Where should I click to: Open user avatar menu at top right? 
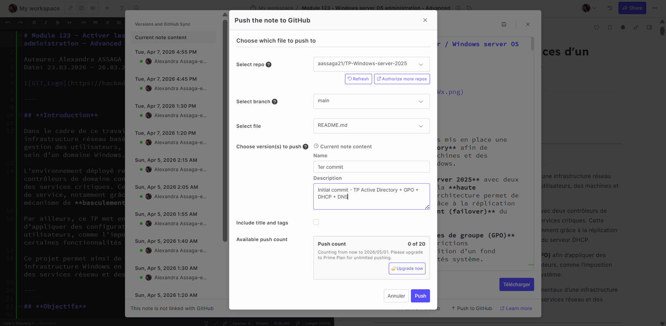[x=589, y=8]
